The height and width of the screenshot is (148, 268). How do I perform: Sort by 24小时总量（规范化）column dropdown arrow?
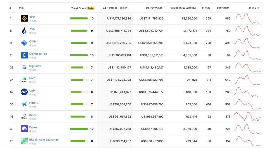[x=131, y=8]
